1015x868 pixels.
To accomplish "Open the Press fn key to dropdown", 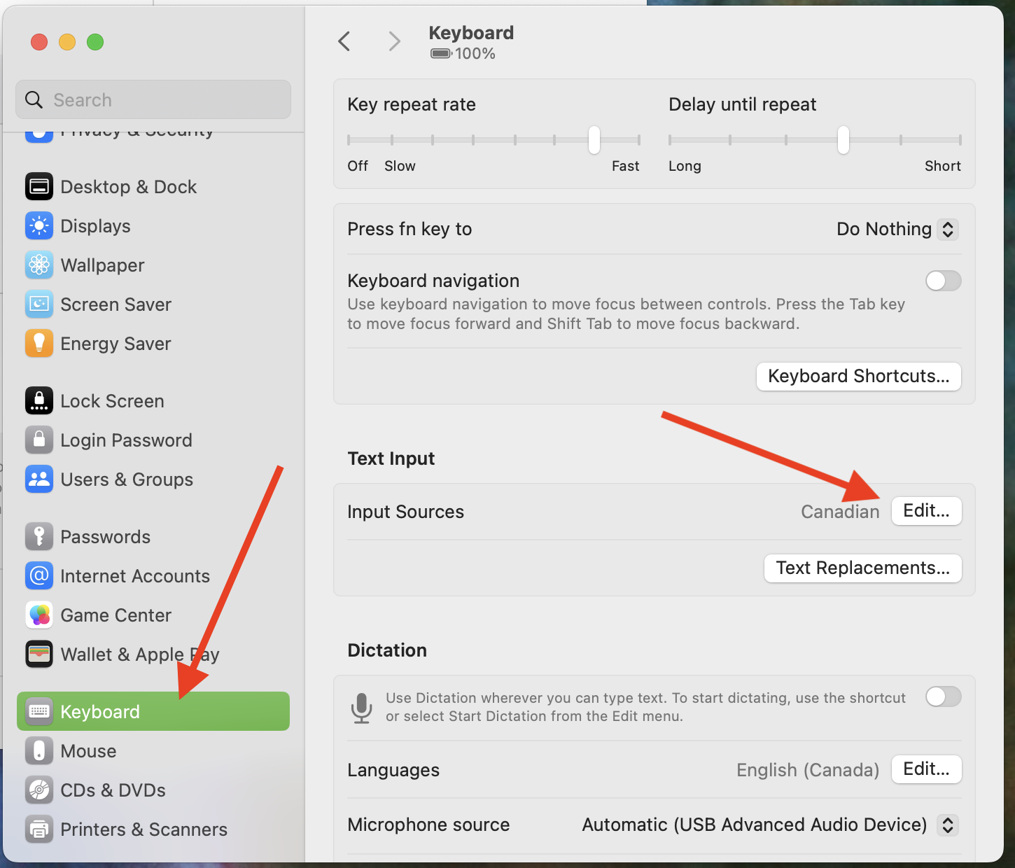I will pos(897,229).
